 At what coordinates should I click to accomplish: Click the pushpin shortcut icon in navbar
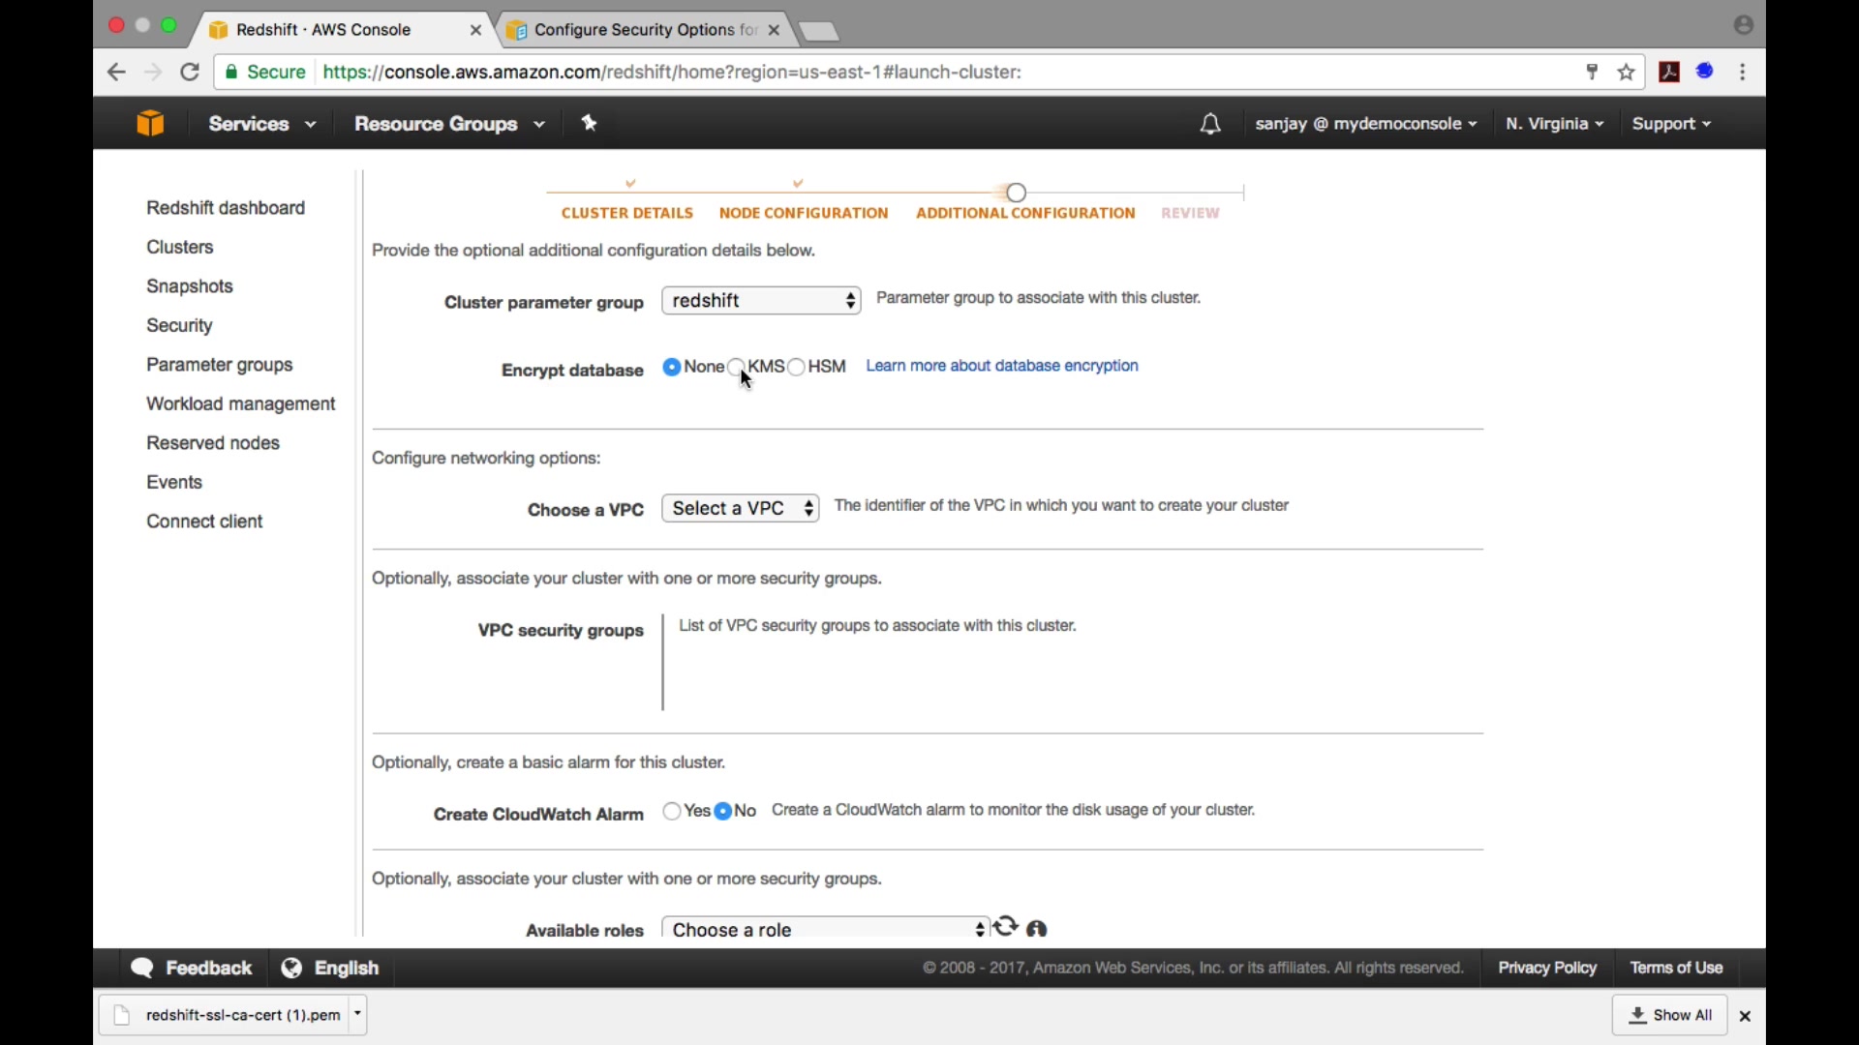pyautogui.click(x=590, y=123)
